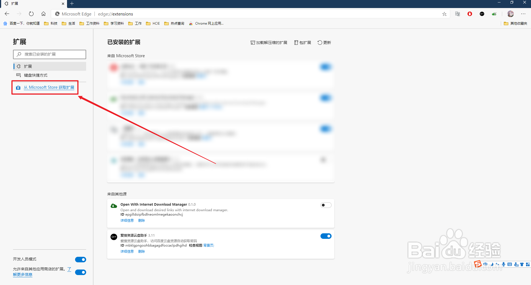
Task: Open 详细信息 for 爱搜资源云盘助手
Action: coord(127,252)
